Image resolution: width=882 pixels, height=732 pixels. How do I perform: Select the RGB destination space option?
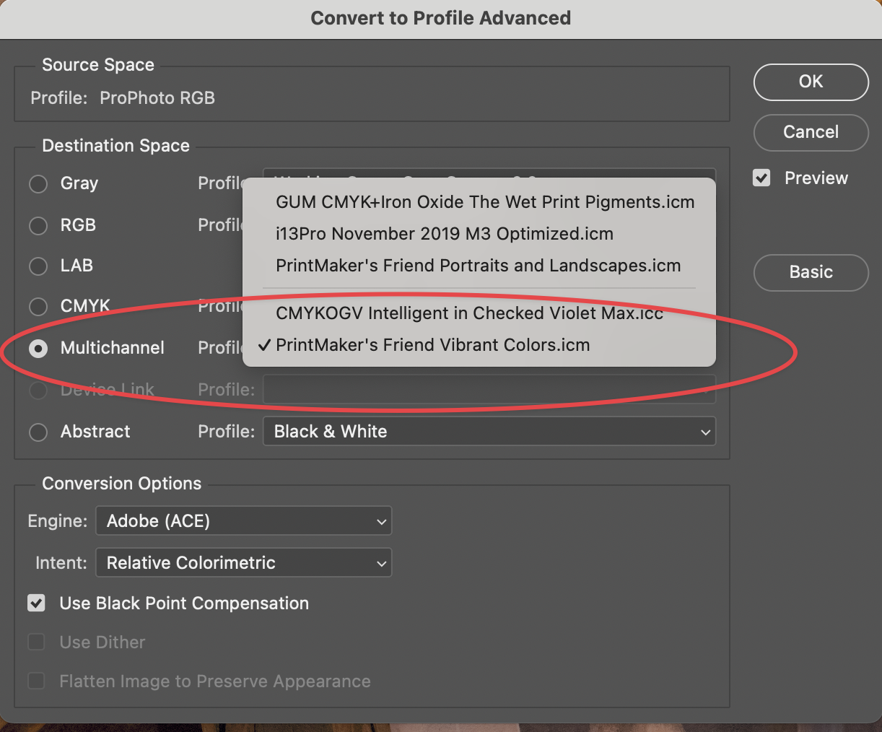[x=38, y=225]
